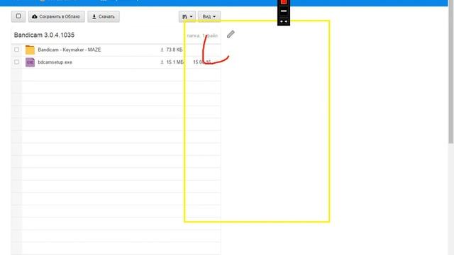Click the download icon beside 73.8 КБ

click(x=162, y=50)
